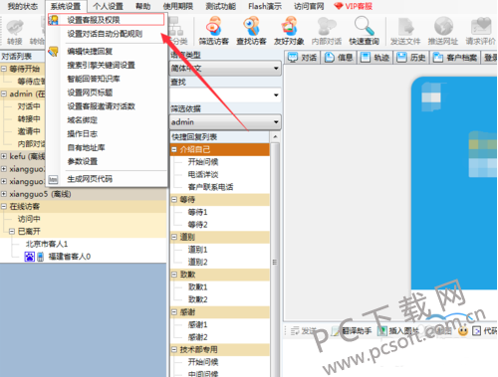Collapse the 感谢 group
The height and width of the screenshot is (377, 498).
click(174, 312)
